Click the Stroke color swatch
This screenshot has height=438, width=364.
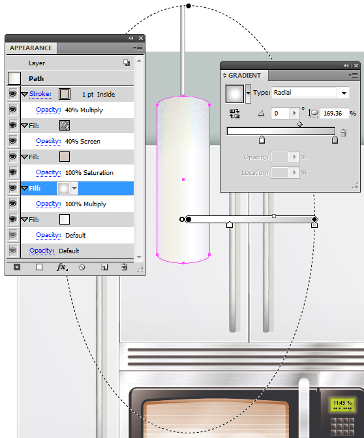coord(65,94)
